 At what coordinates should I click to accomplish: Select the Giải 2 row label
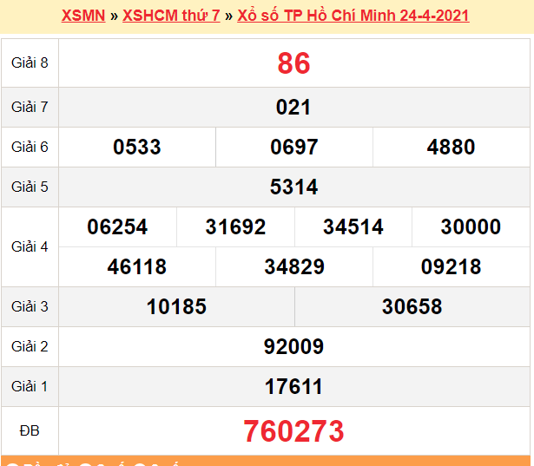(x=30, y=346)
